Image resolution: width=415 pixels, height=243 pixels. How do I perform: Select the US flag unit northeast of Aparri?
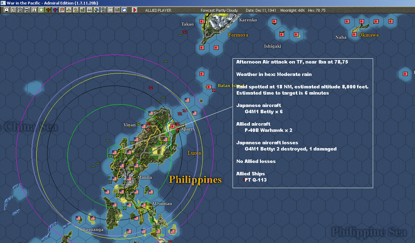click(x=194, y=113)
